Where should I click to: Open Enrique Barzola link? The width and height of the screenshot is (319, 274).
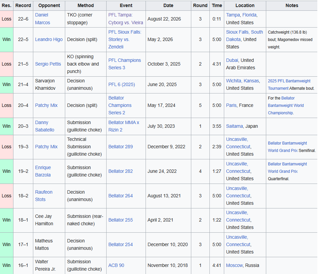(43, 171)
